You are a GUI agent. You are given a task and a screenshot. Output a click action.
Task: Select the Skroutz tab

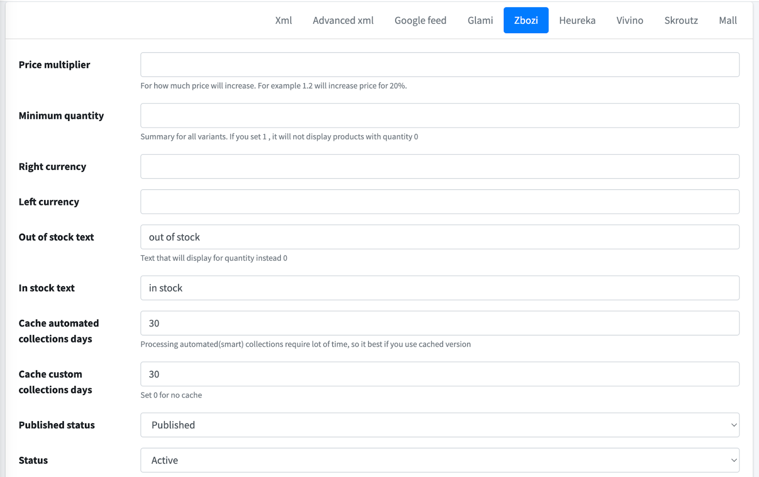pos(681,20)
